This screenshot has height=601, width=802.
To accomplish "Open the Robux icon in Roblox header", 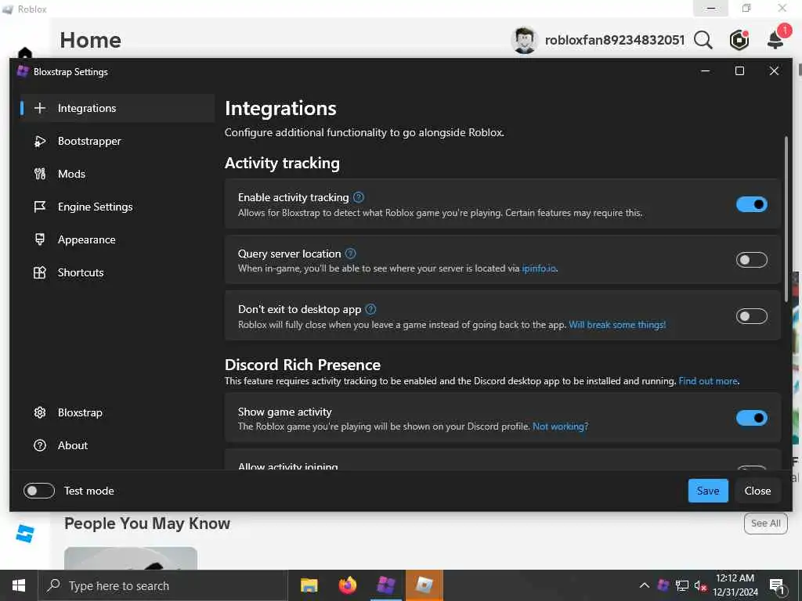I will (x=739, y=40).
